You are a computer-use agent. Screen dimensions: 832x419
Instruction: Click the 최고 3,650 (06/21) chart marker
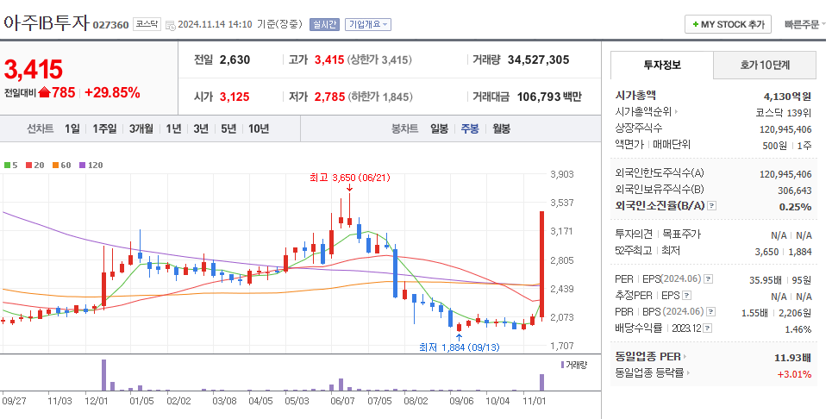tap(350, 178)
